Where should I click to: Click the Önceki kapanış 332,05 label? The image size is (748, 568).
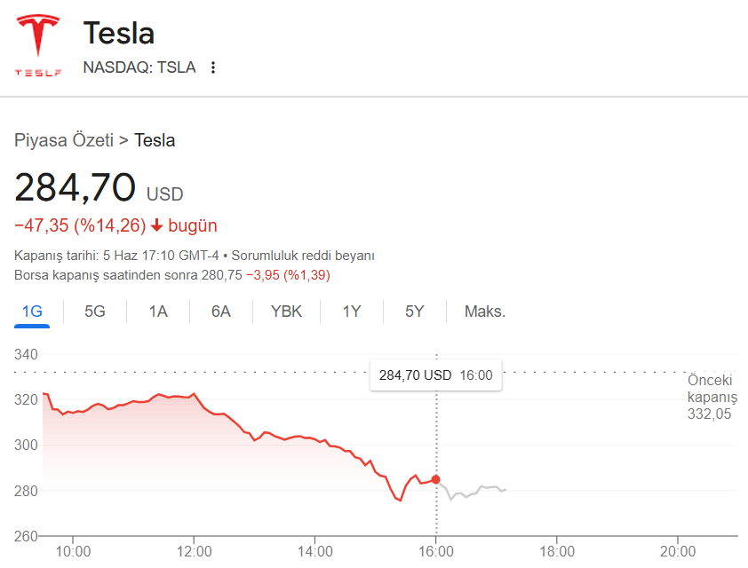(x=712, y=397)
